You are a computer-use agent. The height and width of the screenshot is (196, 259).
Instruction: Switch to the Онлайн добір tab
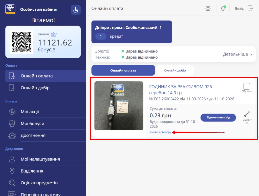tap(175, 70)
